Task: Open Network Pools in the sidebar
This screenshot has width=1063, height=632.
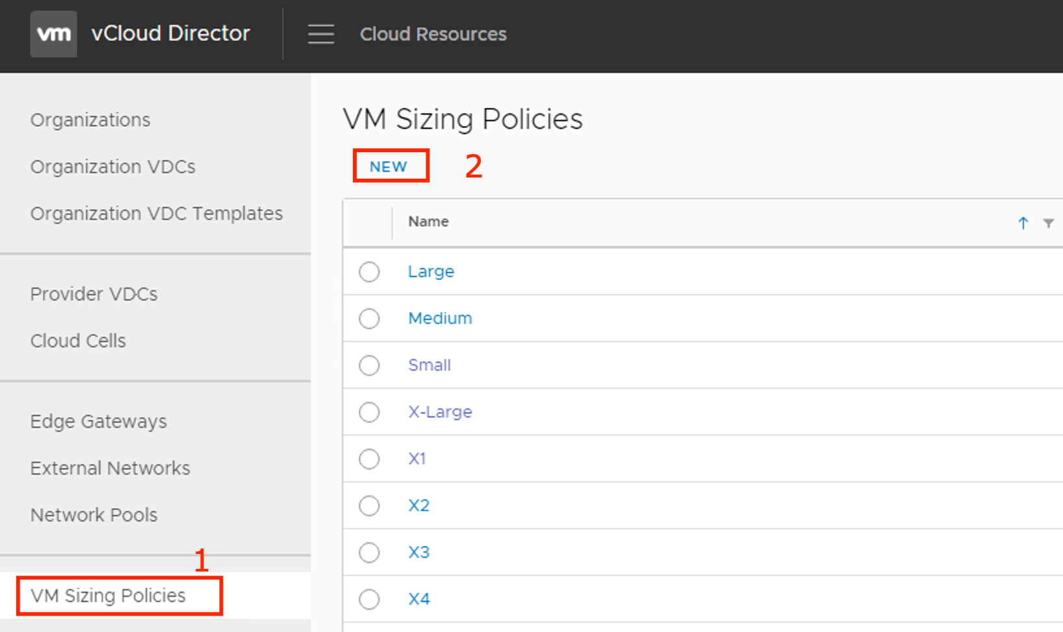Action: (94, 516)
